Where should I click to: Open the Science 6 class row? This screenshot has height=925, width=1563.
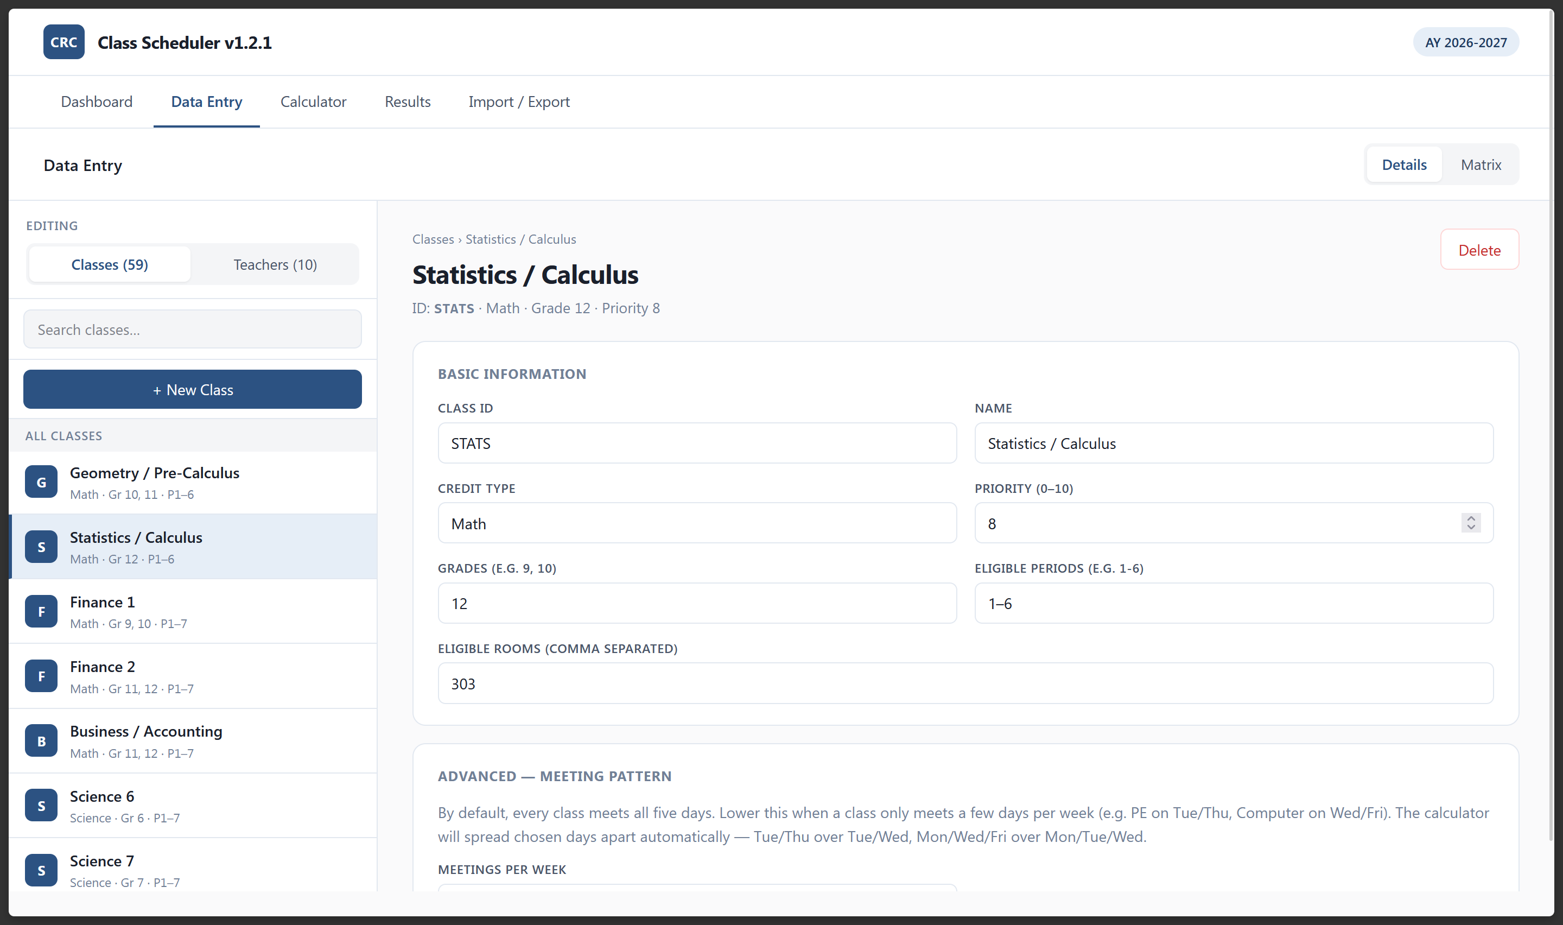(193, 806)
